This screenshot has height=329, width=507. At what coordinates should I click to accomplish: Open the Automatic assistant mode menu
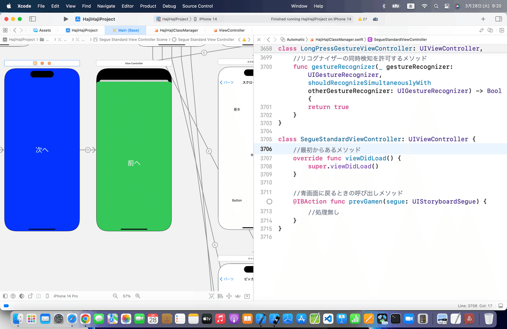pyautogui.click(x=292, y=39)
